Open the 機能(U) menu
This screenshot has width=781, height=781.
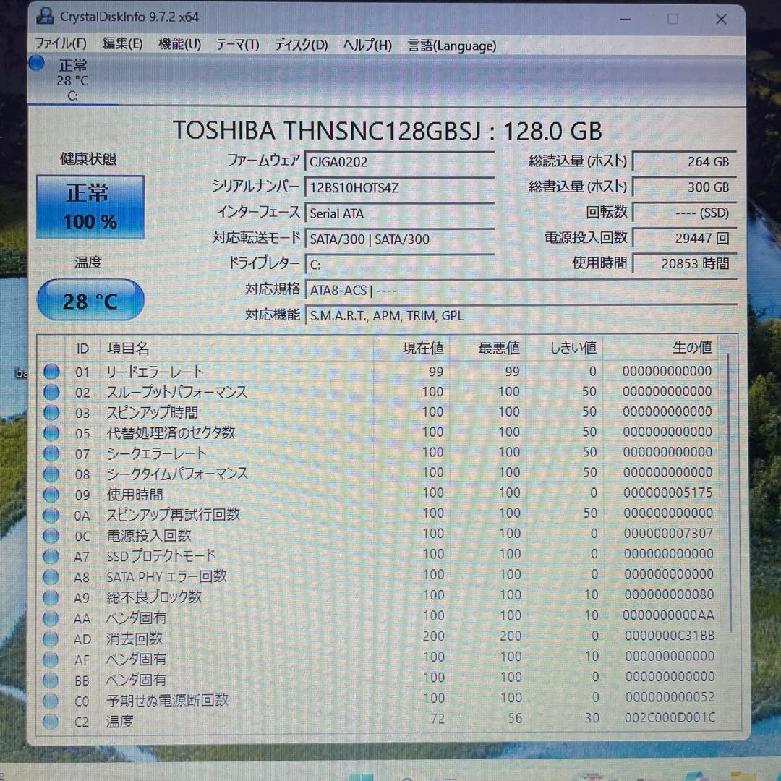pos(180,44)
